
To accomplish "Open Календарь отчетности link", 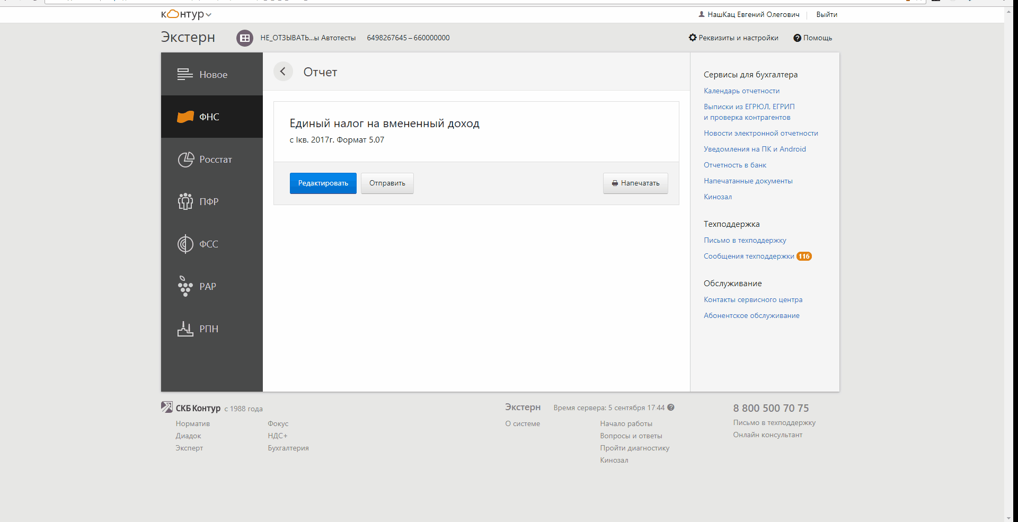I will point(741,91).
